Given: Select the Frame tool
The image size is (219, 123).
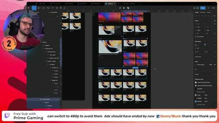Looking at the screenshot, I should 39,8.
